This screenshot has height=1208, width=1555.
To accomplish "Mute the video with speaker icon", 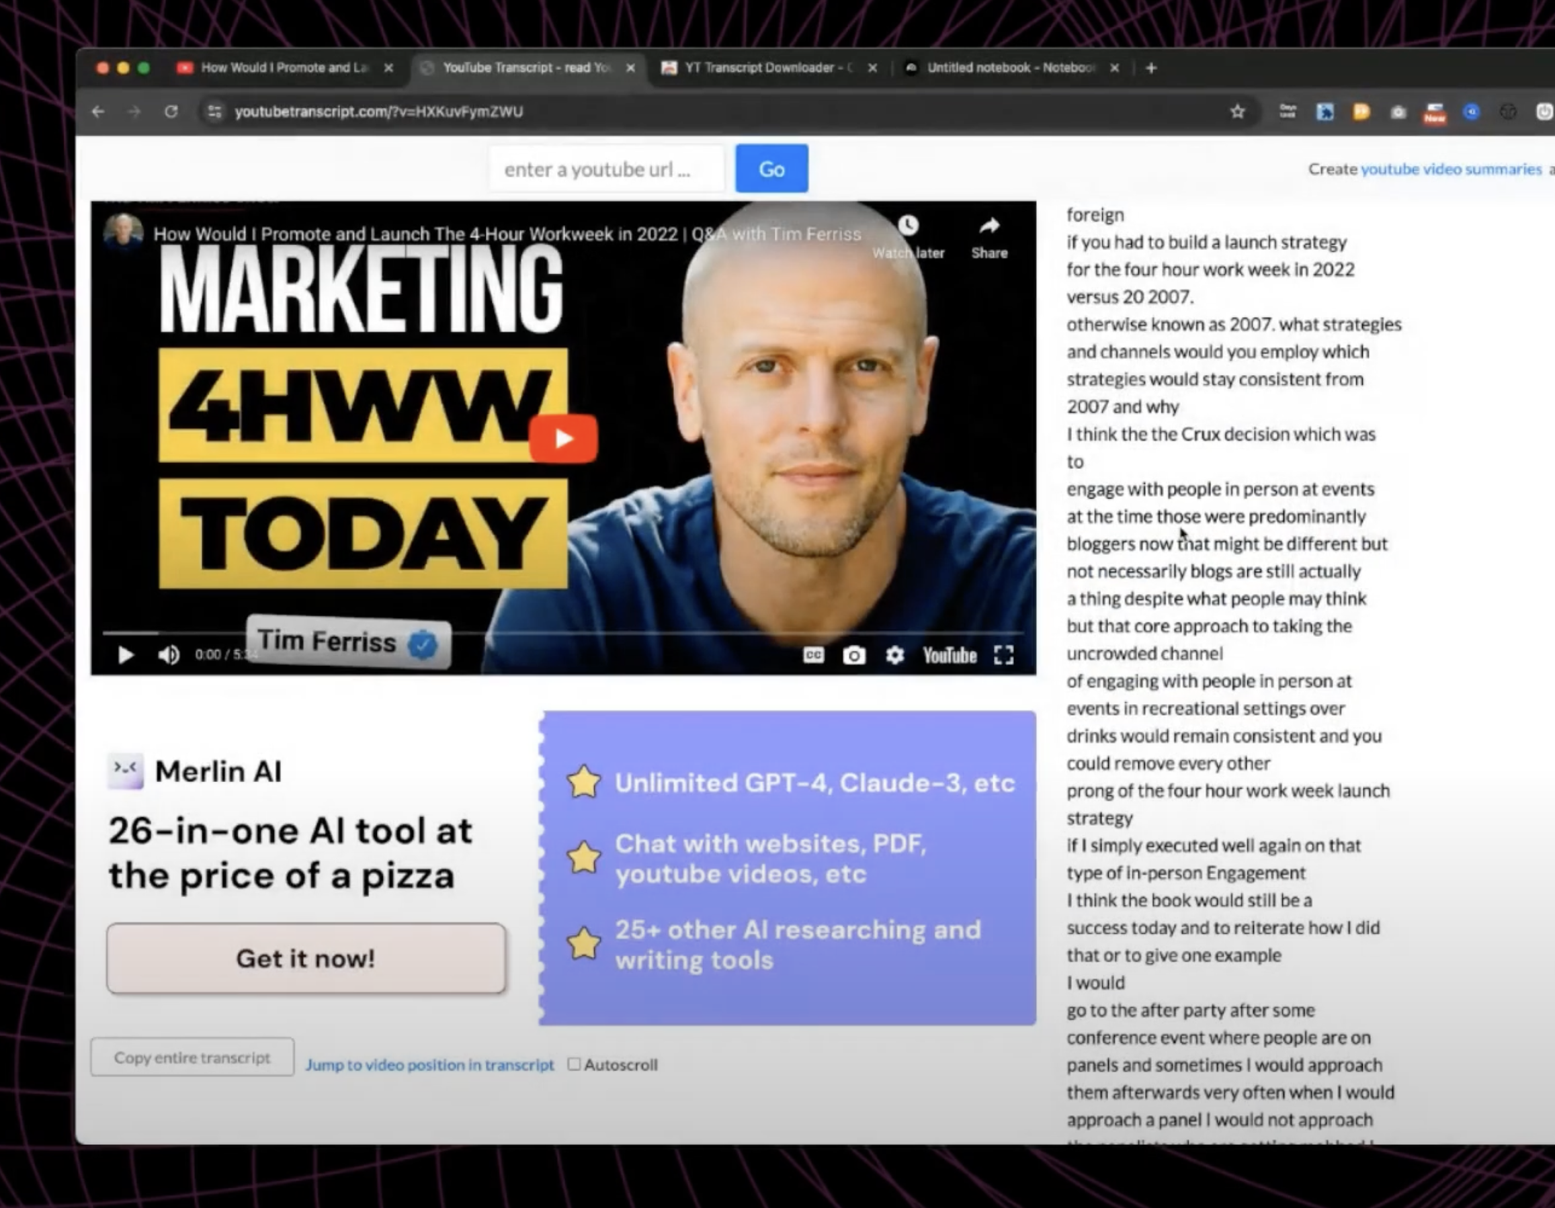I will click(169, 655).
